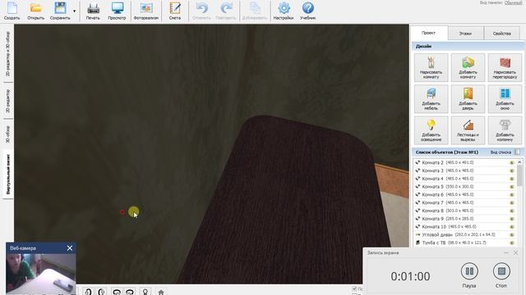Click the object list scrollbar thumb
The image size is (526, 295).
click(519, 175)
